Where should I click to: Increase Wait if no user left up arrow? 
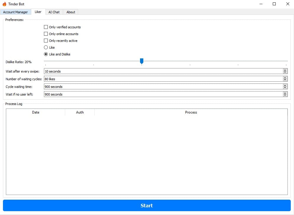(x=285, y=93)
